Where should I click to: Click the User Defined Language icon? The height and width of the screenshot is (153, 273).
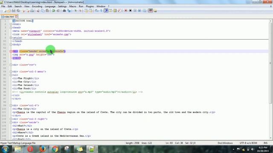click(110, 11)
